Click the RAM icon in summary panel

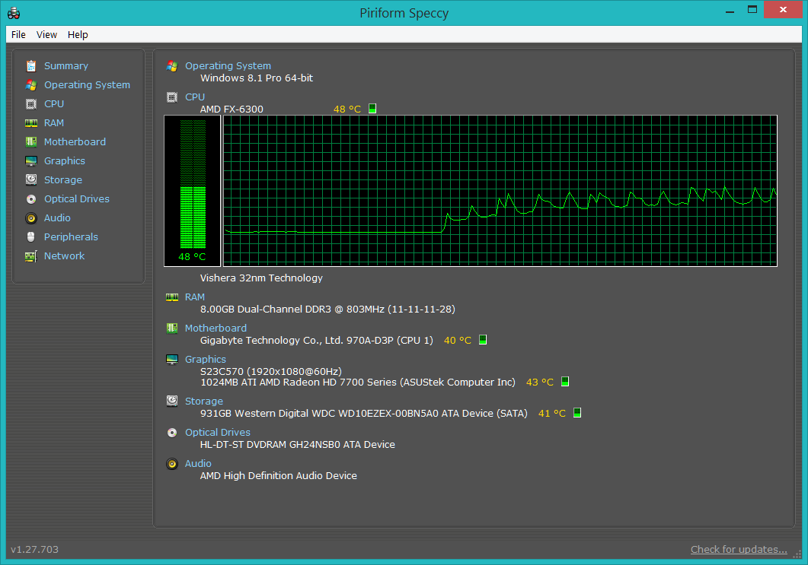pos(172,297)
